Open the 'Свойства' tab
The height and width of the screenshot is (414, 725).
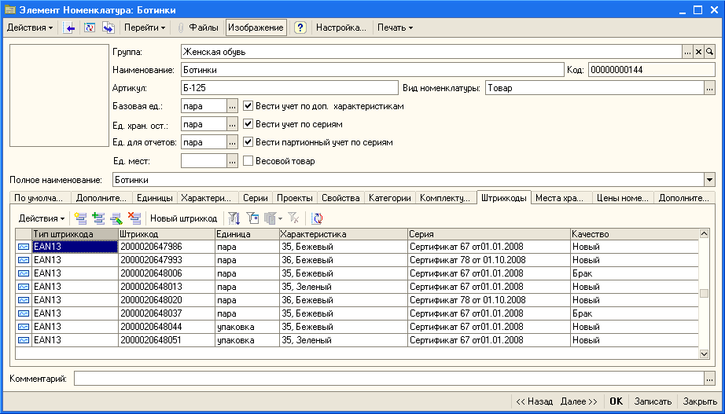point(340,198)
